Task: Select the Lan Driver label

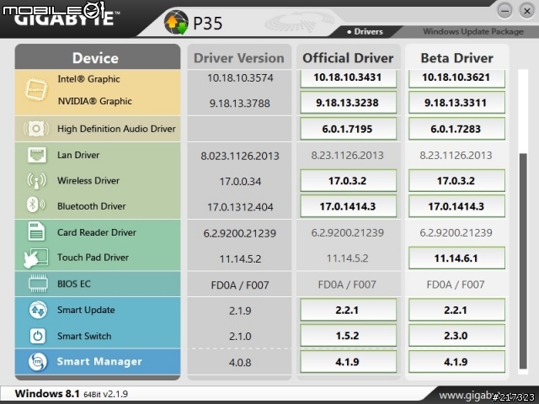Action: pyautogui.click(x=78, y=155)
